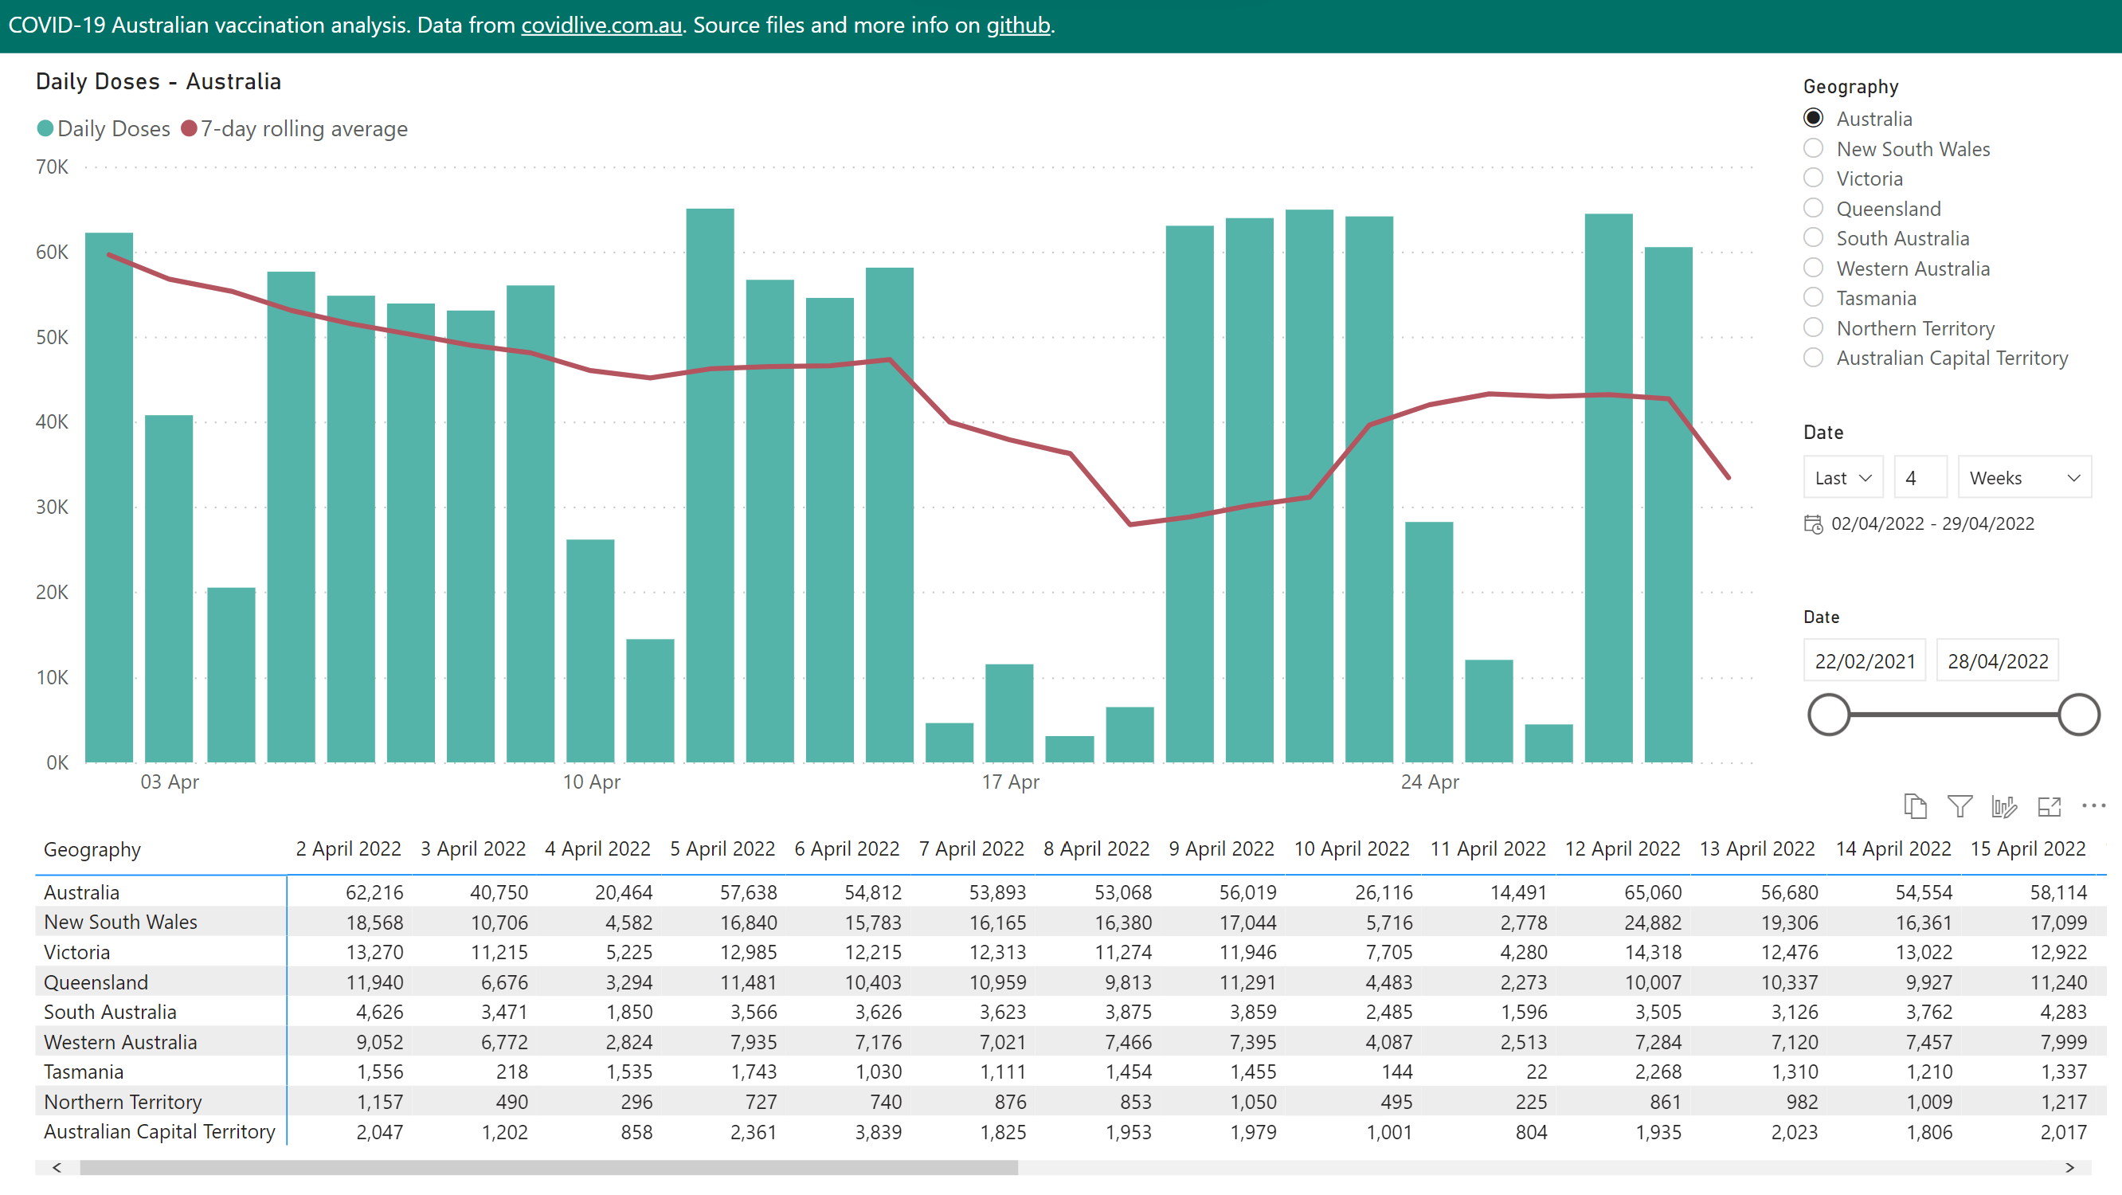This screenshot has height=1195, width=2122.
Task: Open the Weeks period dropdown
Action: click(x=2024, y=478)
